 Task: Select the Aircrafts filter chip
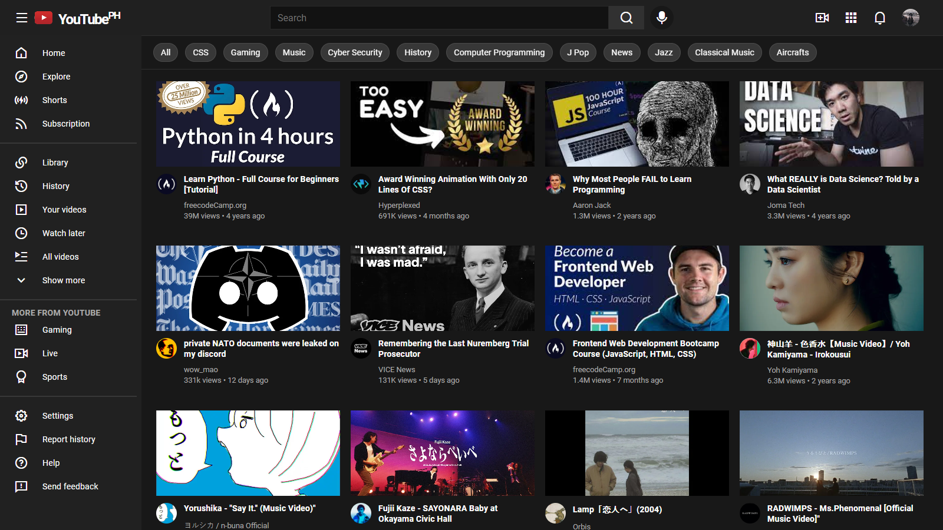(793, 52)
